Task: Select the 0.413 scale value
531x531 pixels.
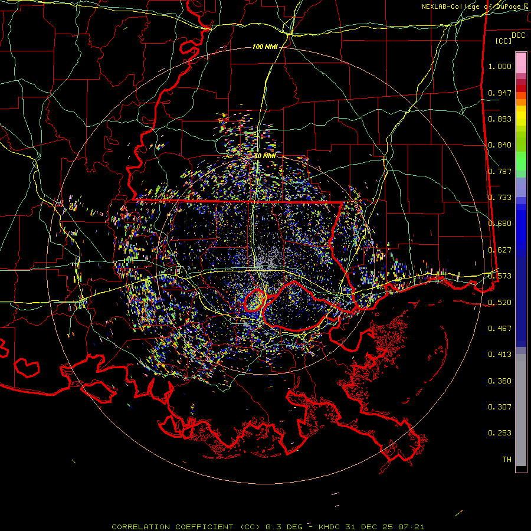Action: tap(500, 355)
